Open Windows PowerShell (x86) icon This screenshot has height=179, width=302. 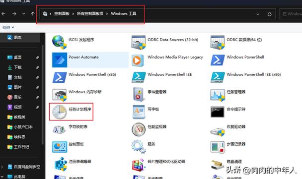point(60,77)
